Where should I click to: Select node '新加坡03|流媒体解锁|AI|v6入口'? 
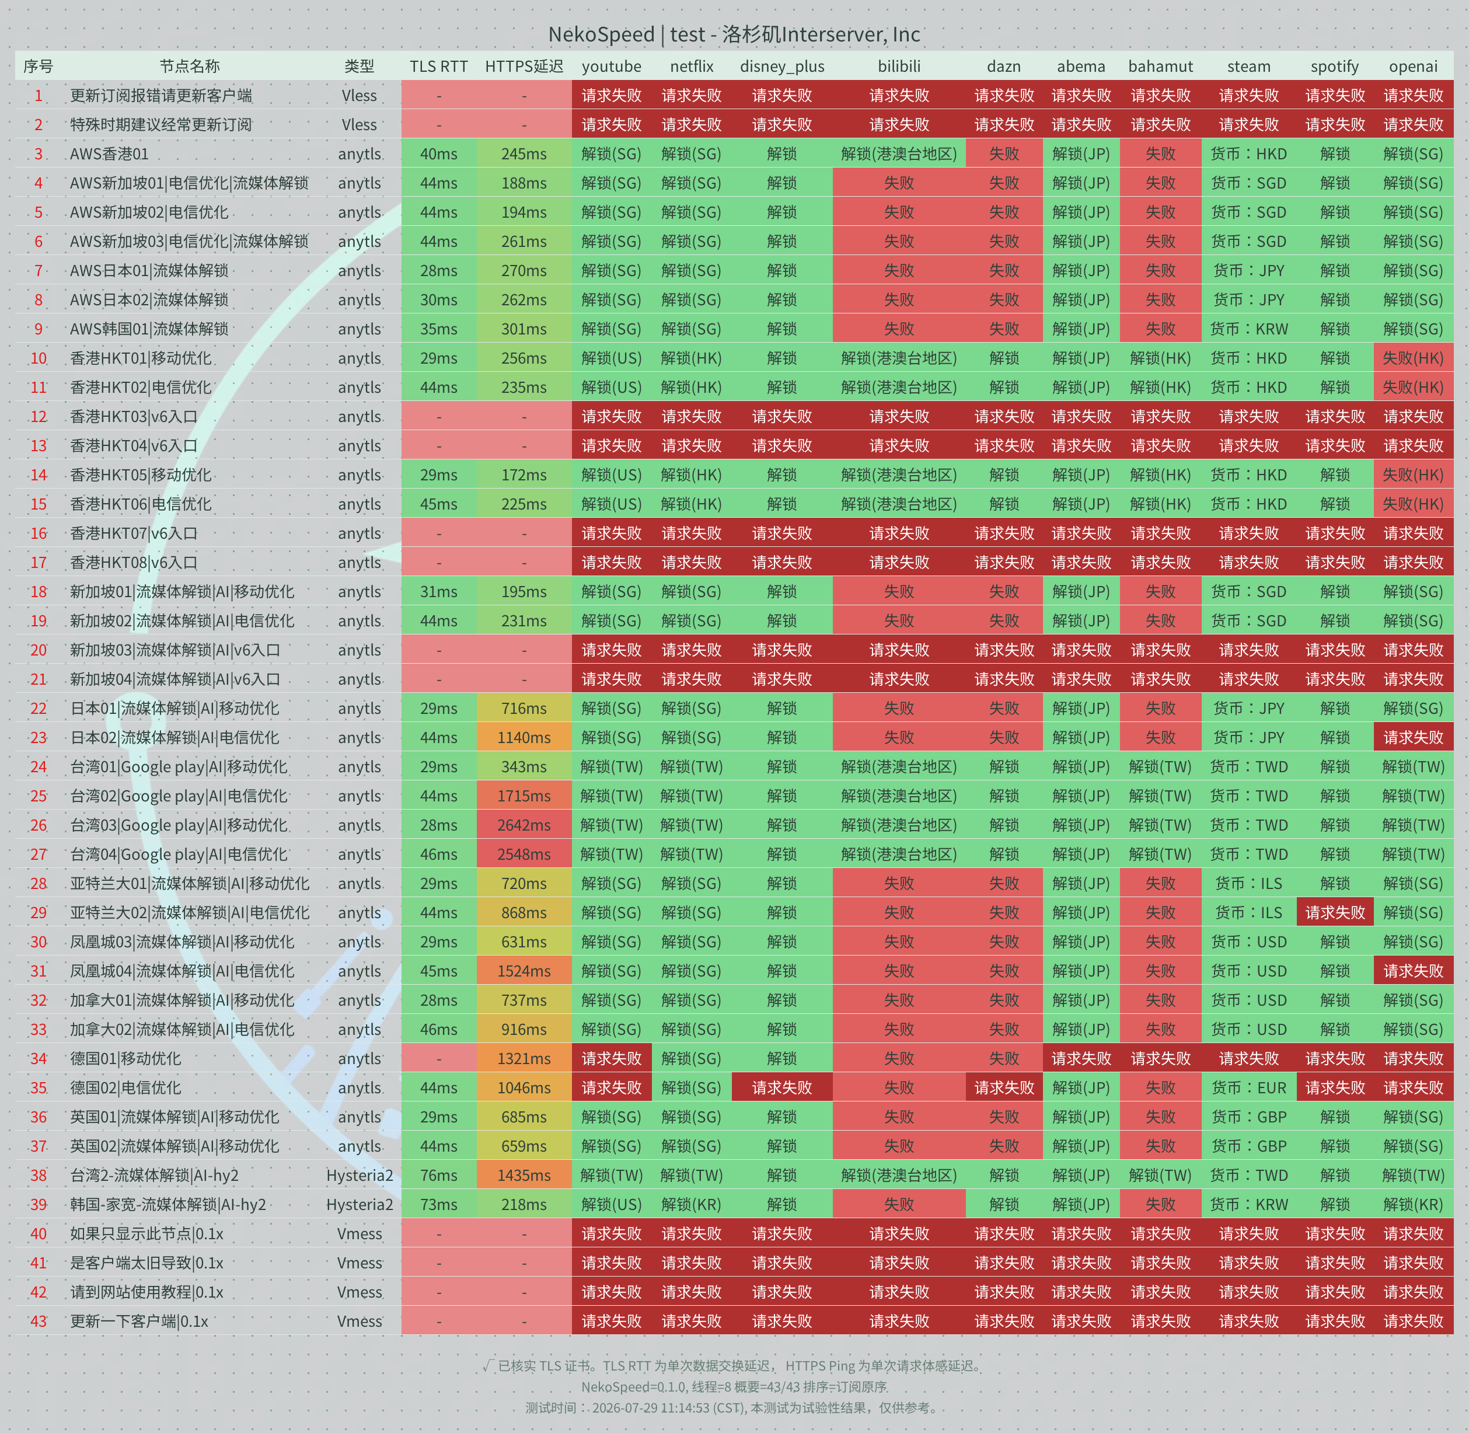(175, 650)
